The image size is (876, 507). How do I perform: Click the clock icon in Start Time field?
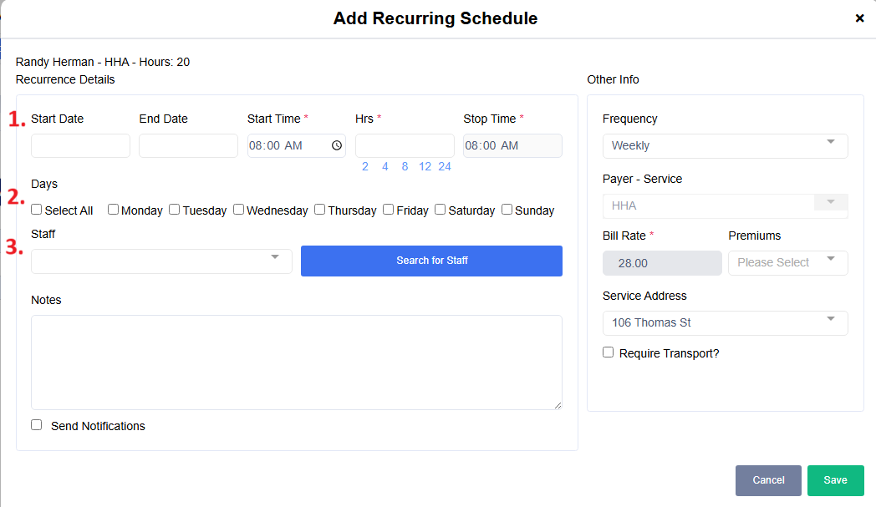pos(336,145)
